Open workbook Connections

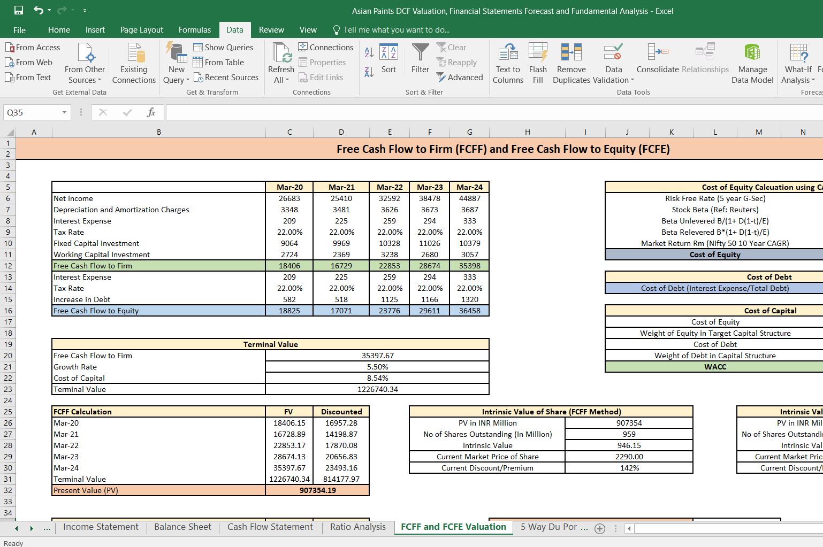pyautogui.click(x=326, y=48)
